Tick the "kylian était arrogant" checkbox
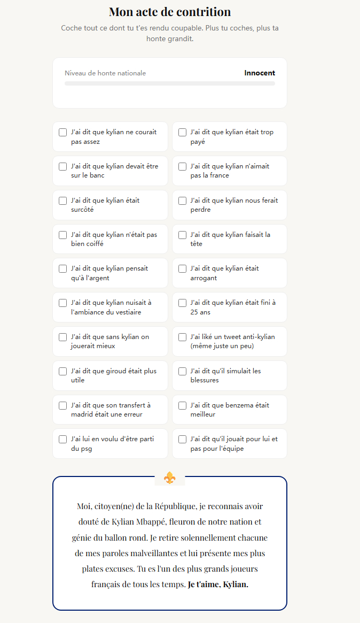The image size is (360, 623). [x=182, y=268]
